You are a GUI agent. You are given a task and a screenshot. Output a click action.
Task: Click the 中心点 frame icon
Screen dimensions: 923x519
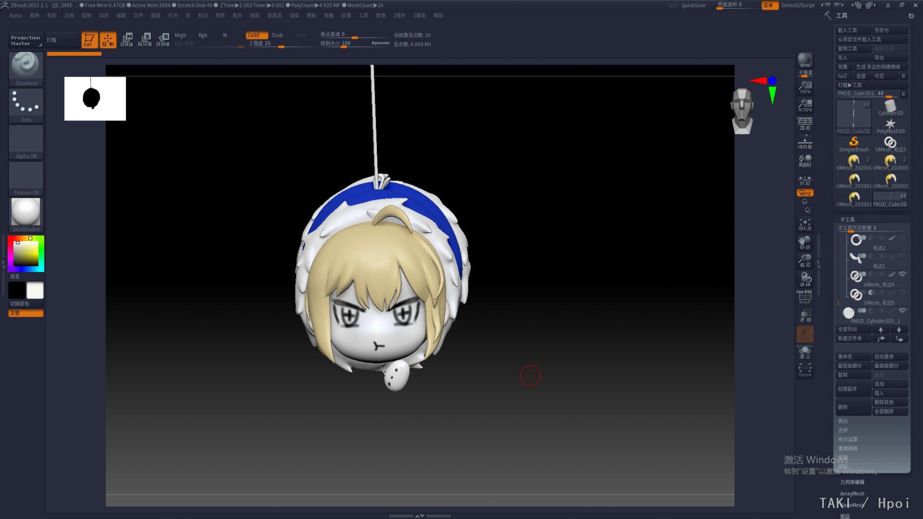click(x=805, y=224)
